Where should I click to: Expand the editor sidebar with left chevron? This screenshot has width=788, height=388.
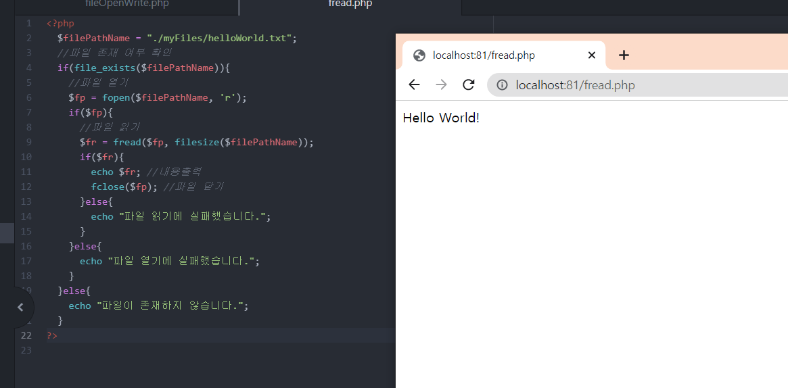click(20, 307)
